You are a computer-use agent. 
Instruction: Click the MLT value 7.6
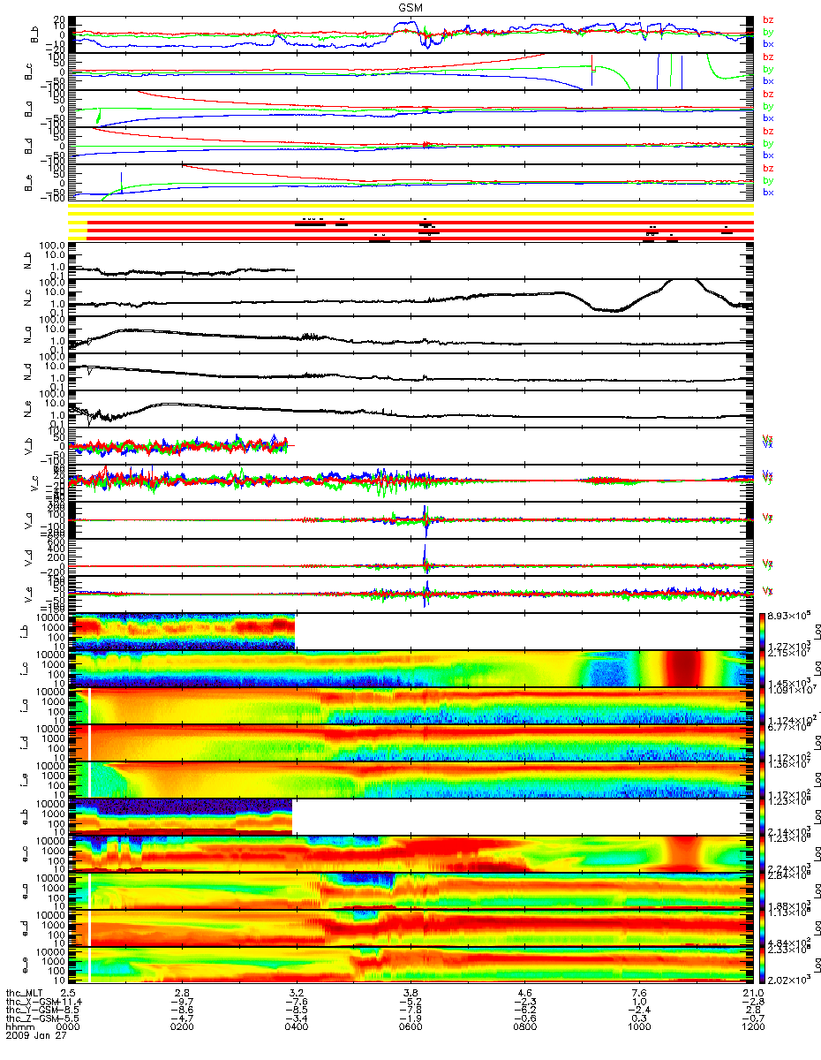coord(638,992)
